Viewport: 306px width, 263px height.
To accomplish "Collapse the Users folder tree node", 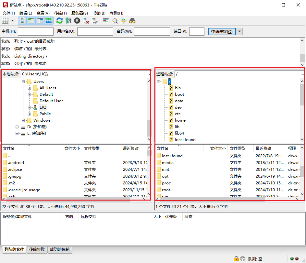I will click(23, 82).
